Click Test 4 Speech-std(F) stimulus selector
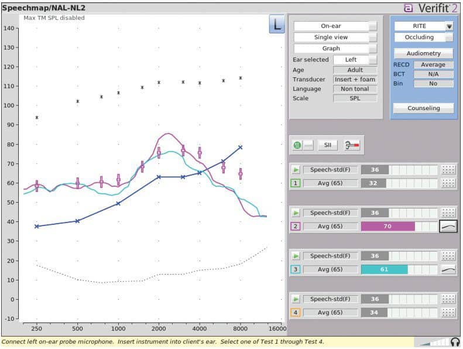 point(330,299)
